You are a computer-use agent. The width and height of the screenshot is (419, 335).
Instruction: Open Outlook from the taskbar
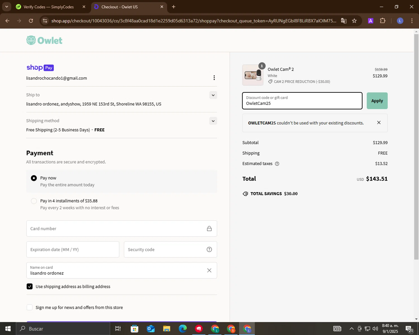pos(151,329)
